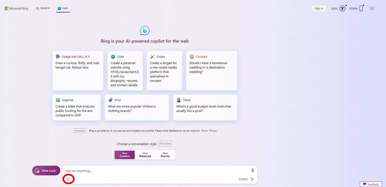Click the Preview badge beside the disclaimer
Screen dimensions: 386x187
(80, 131)
